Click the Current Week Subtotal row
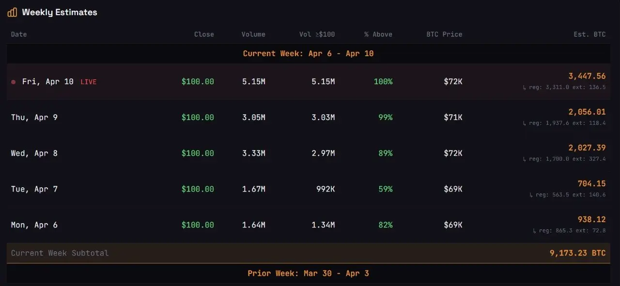The height and width of the screenshot is (286, 620). click(x=309, y=253)
